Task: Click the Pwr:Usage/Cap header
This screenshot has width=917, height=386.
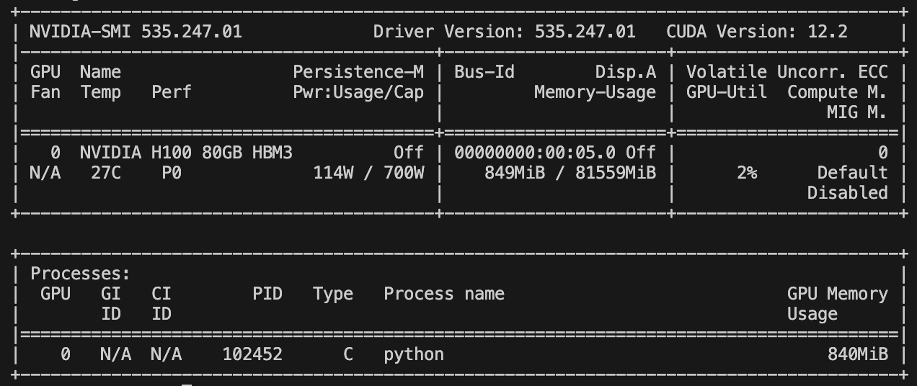Action: click(358, 92)
